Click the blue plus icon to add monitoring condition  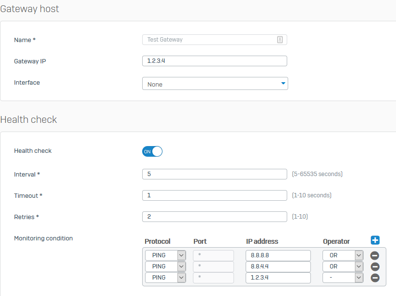(x=375, y=240)
